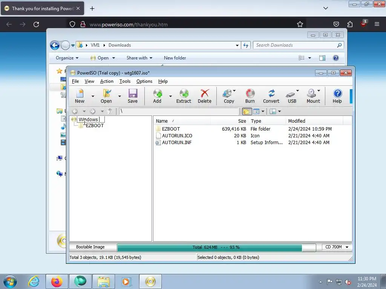Save the image with Save icon
Screen dimensions: 386x289
[133, 96]
